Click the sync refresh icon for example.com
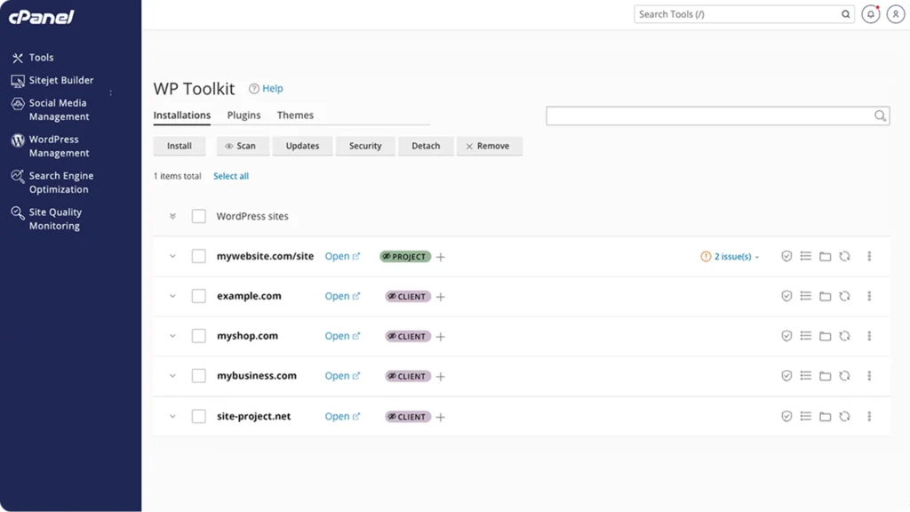 844,296
